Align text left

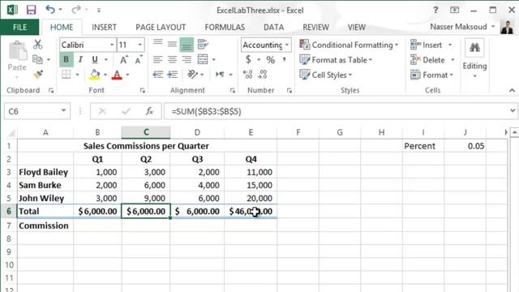coord(158,59)
